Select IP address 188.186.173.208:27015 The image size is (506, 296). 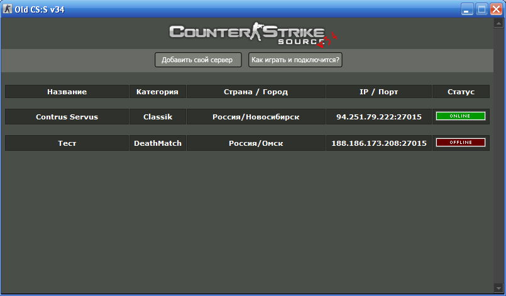click(379, 143)
